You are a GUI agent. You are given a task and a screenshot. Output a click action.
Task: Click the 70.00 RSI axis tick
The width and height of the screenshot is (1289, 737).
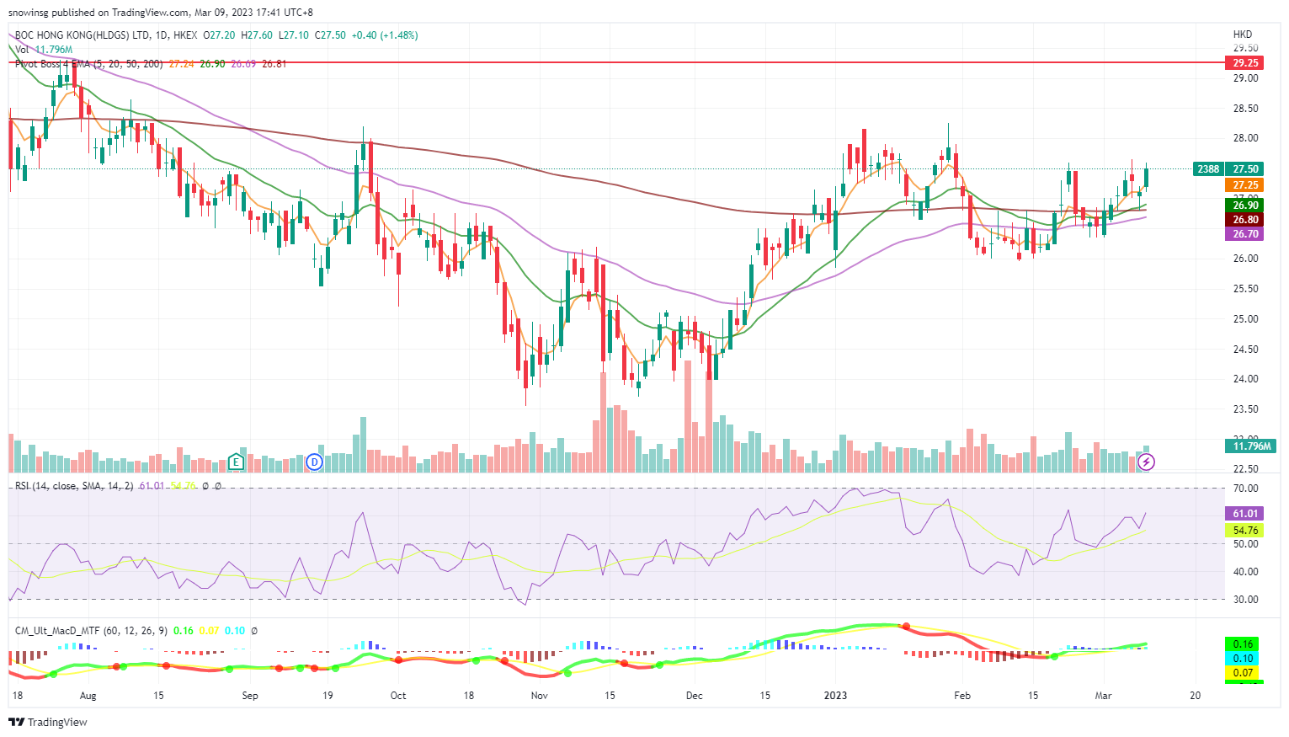point(1245,489)
